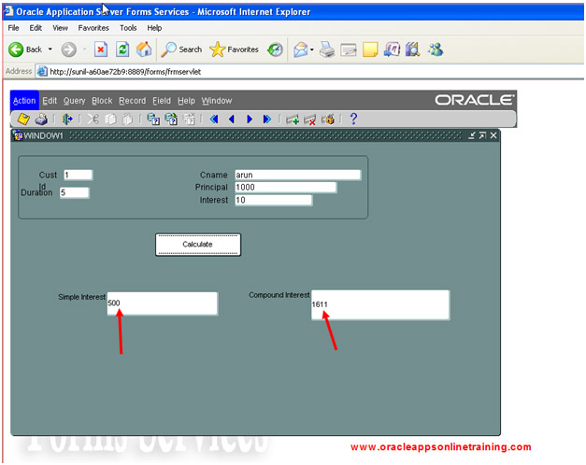Click the Save icon in Forms toolbar
This screenshot has height=465, width=586.
24,119
